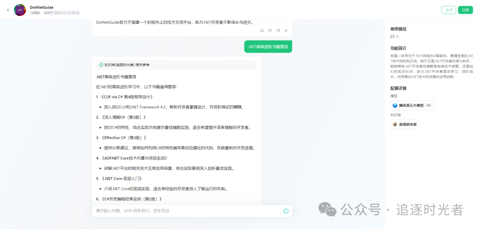
Task: Select 《ASP.NET Core技术内幕与项目实战》 title
Action: click(x=134, y=158)
